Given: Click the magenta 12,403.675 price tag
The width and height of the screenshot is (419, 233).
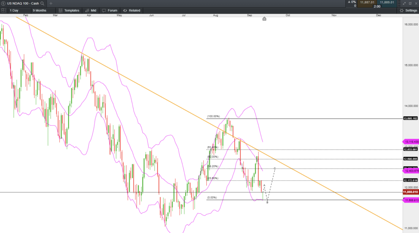Looking at the screenshot, I should [411, 171].
